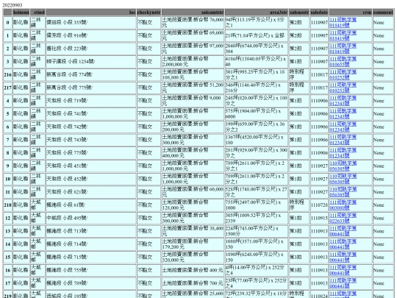Click the comment column header
The height and width of the screenshot is (298, 397).
(x=383, y=13)
